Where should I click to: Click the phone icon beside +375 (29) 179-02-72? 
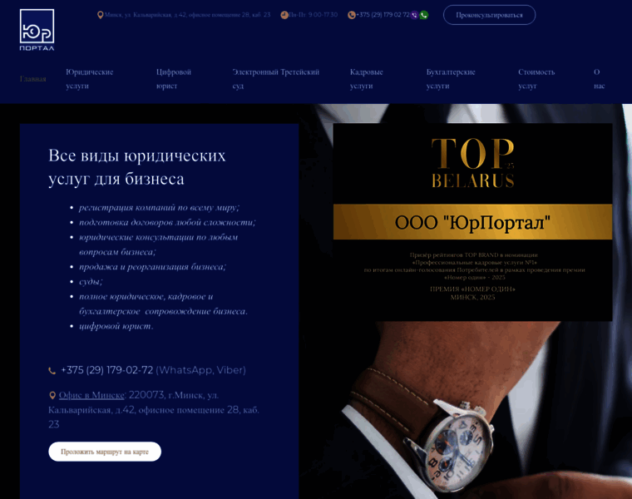[52, 371]
